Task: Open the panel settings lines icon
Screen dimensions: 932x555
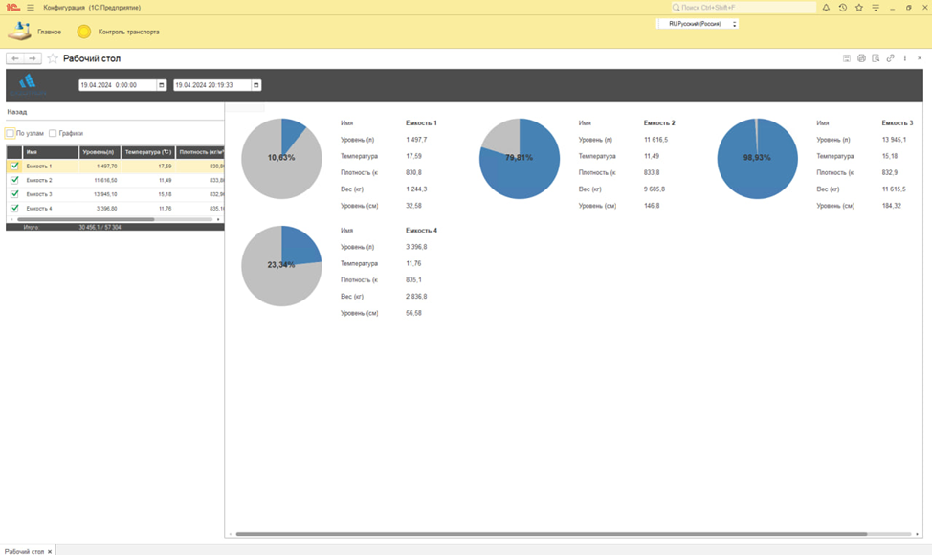Action: 876,8
